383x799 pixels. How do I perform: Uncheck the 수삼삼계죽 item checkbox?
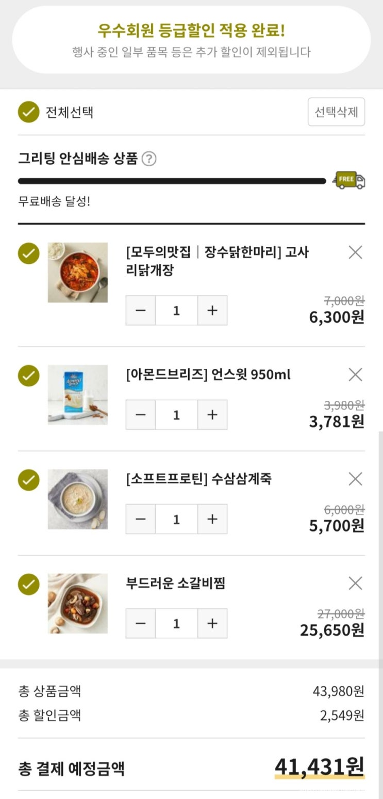29,480
